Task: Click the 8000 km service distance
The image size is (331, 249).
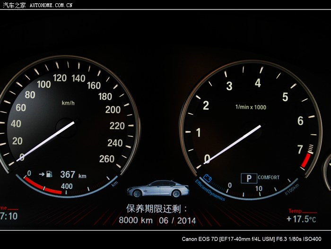Action: tap(135, 220)
